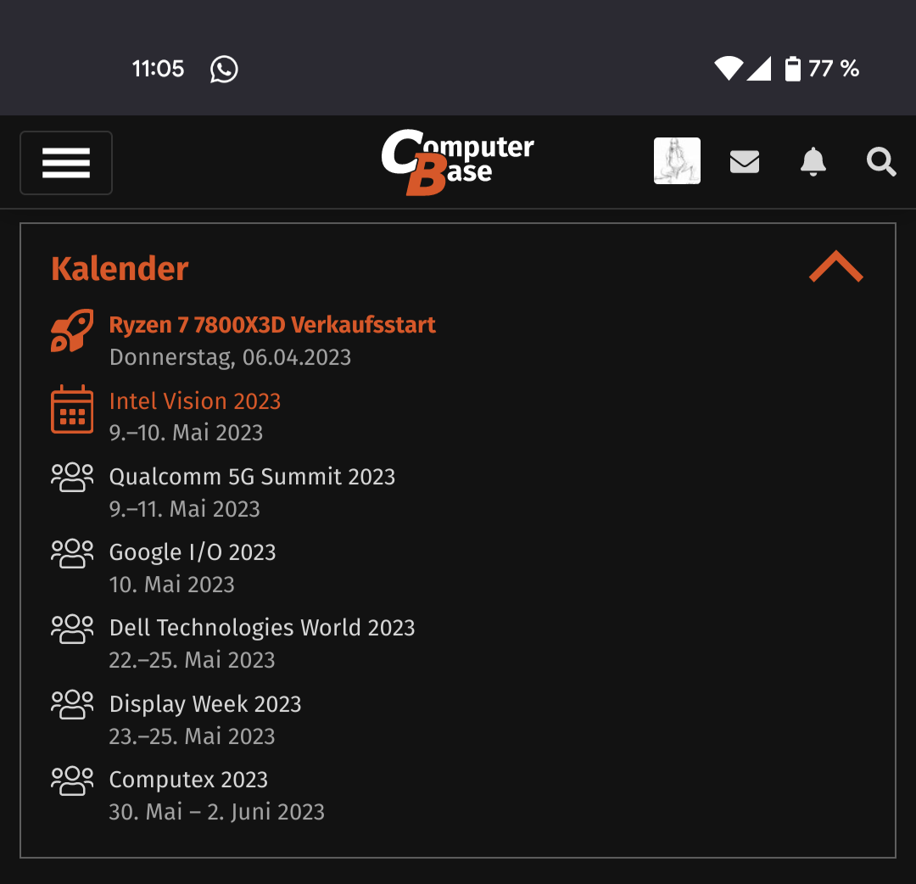Viewport: 916px width, 884px height.
Task: Click the ComputerBase logo
Action: click(458, 159)
